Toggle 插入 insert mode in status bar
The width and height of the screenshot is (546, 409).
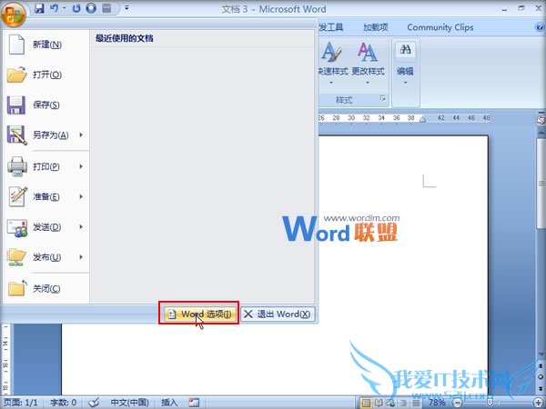click(169, 403)
